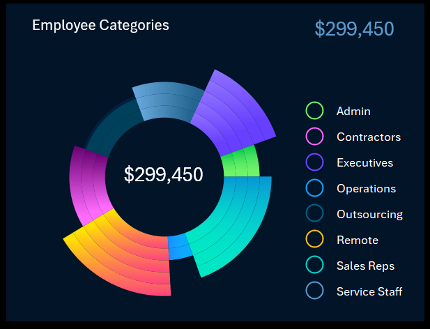This screenshot has height=329, width=430.
Task: Click the pink Contractors legend circle
Action: pyautogui.click(x=314, y=137)
